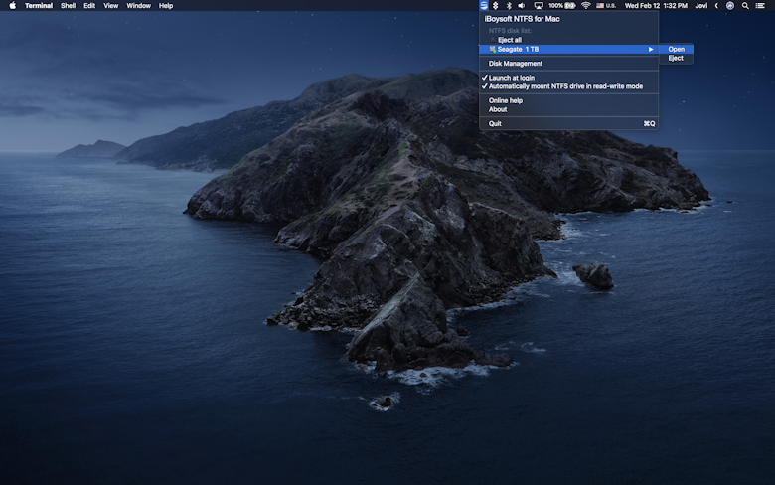
Task: Choose Eject all in NTFS disk list
Action: click(x=509, y=40)
